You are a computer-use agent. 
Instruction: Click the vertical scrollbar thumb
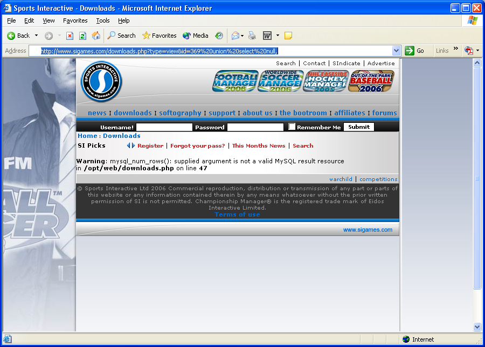(477, 178)
